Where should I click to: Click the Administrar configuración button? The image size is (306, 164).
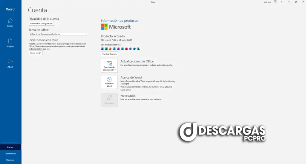tap(41, 23)
